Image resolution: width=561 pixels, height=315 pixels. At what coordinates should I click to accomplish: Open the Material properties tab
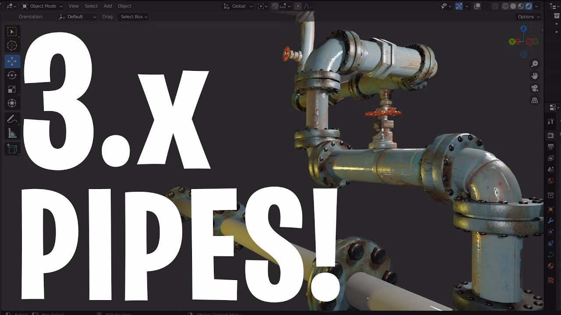(x=551, y=266)
